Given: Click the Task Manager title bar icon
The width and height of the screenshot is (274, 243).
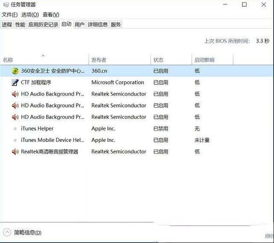Looking at the screenshot, I should point(6,4).
